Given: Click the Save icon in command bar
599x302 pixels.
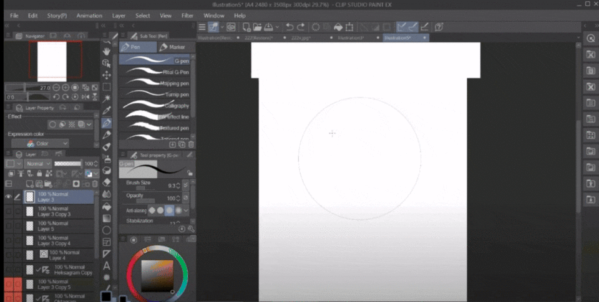Looking at the screenshot, I should point(268,27).
